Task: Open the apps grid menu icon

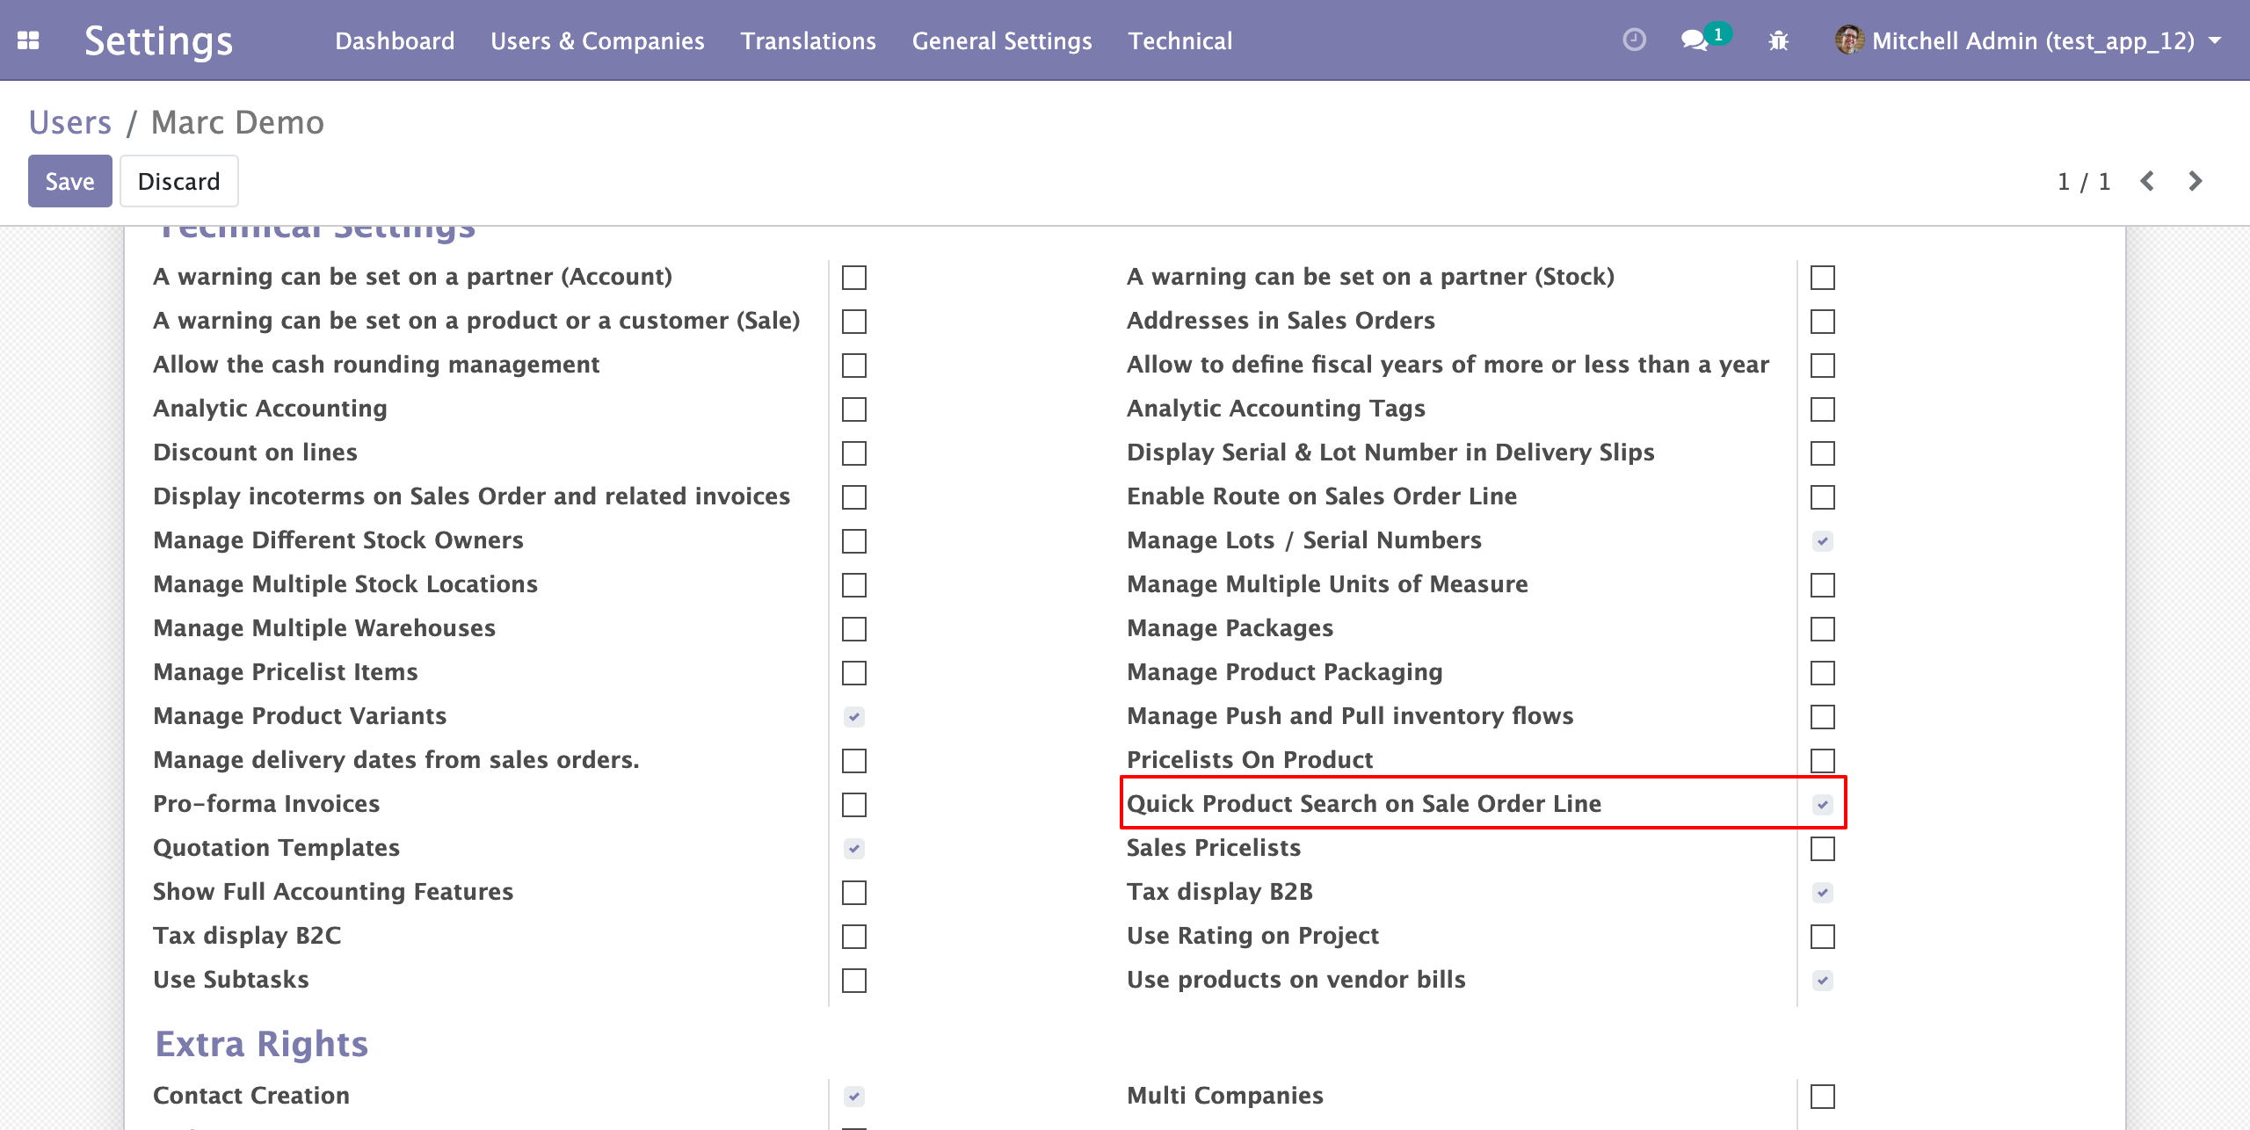Action: (28, 40)
